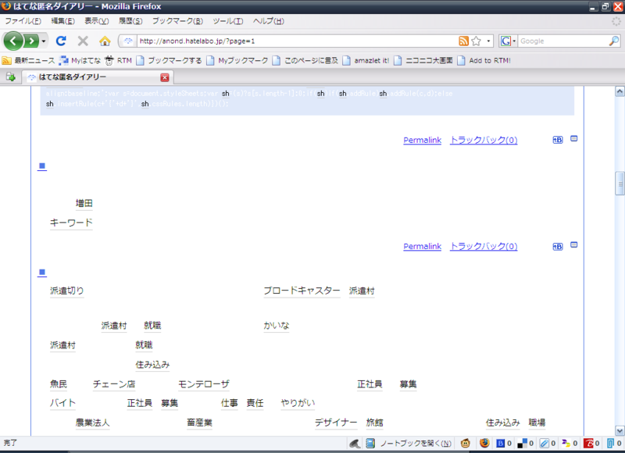Click the light-blue clip counter in status bar
Viewport: 625px width, 453px height.
(614, 443)
